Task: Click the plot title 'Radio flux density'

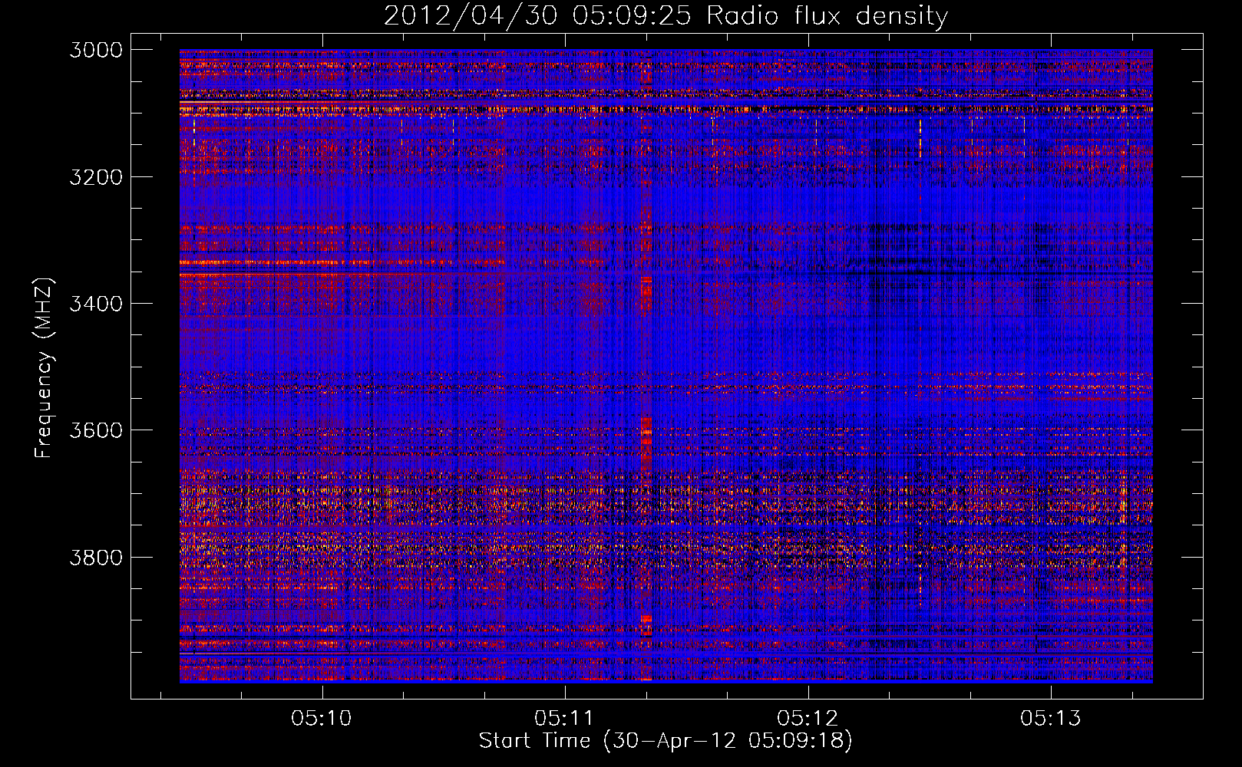Action: click(827, 16)
